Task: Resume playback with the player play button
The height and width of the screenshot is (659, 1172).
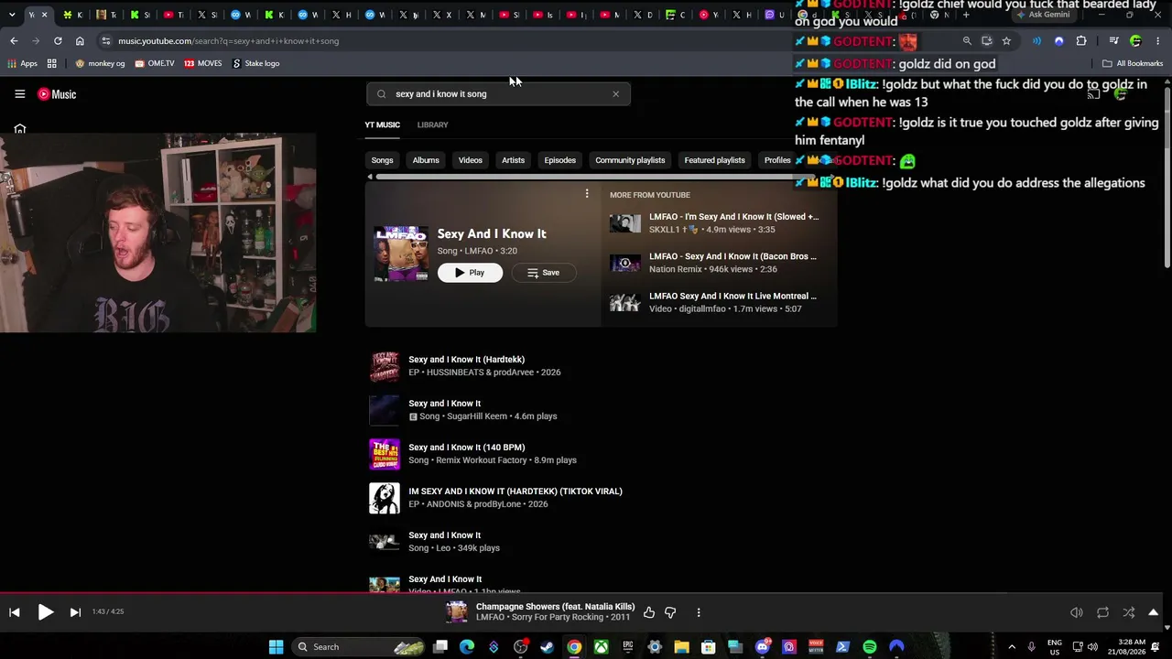Action: pos(45,612)
